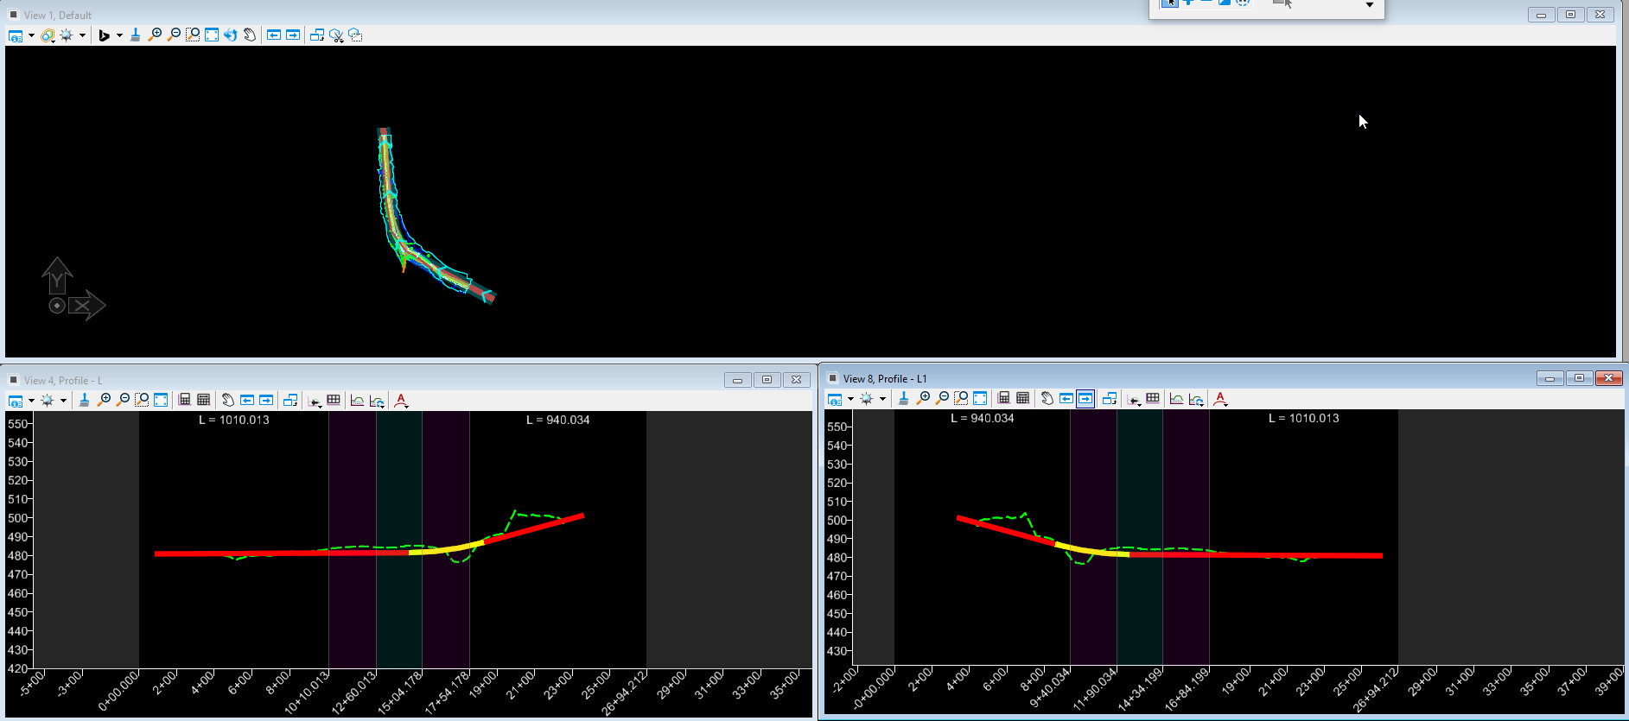
Task: Update View 1 with the brush icon
Action: point(135,35)
